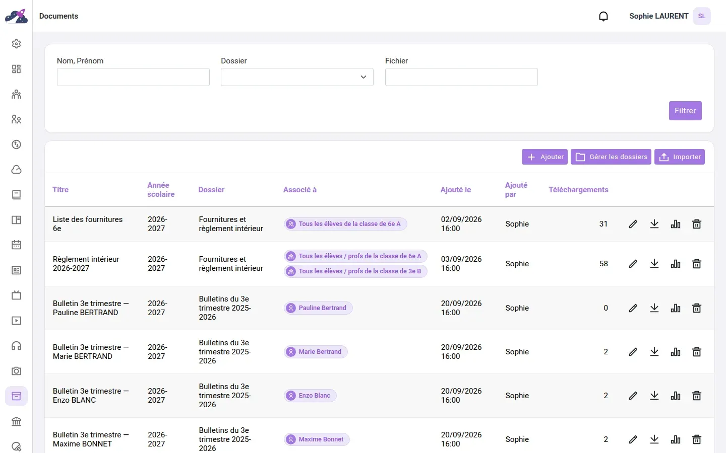Open Gérer les dossiers

(611, 157)
